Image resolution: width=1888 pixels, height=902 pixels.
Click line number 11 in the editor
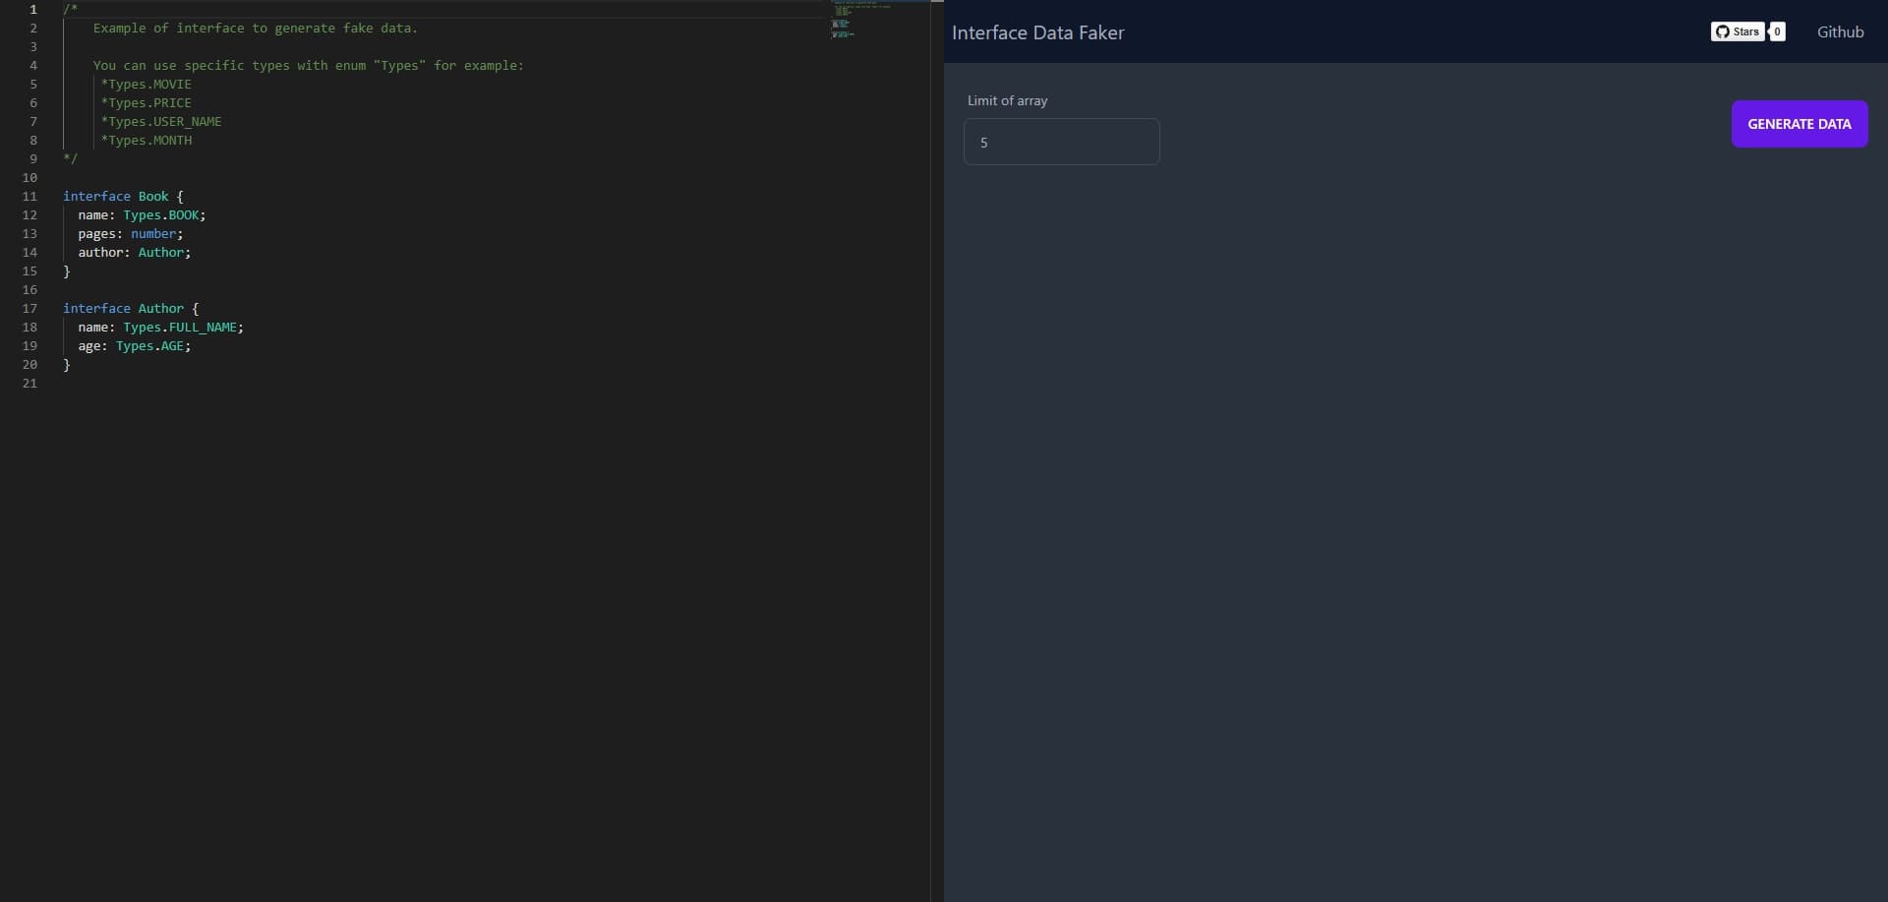coord(29,196)
